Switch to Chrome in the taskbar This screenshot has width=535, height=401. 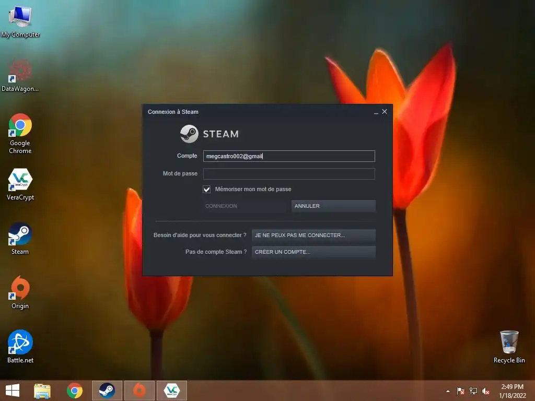coord(75,391)
